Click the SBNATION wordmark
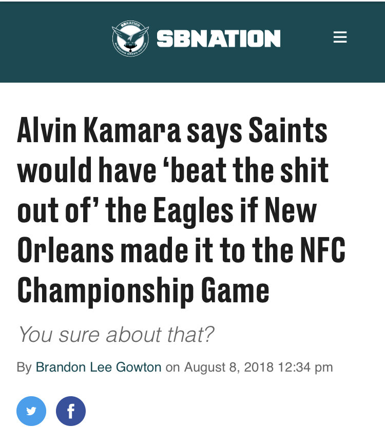 tap(219, 38)
